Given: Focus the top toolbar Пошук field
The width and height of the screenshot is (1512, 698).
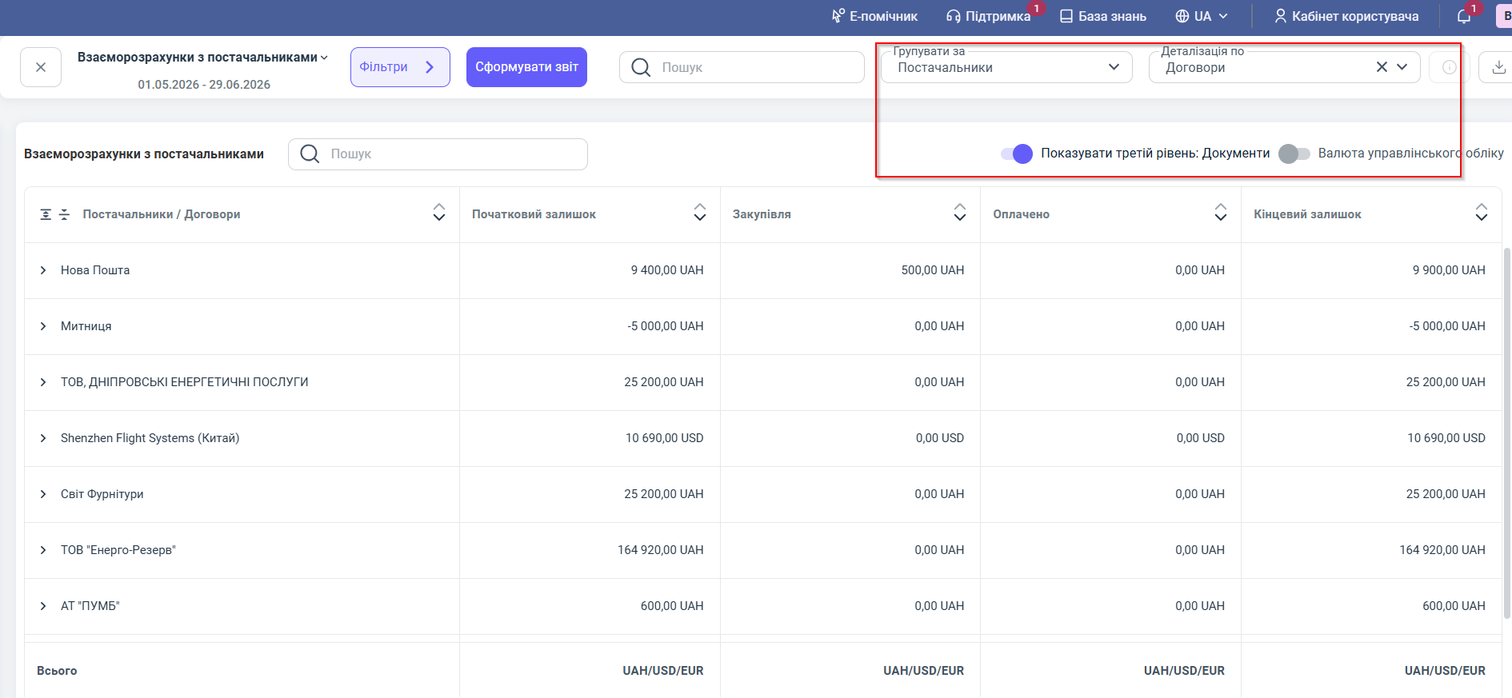Looking at the screenshot, I should 742,67.
